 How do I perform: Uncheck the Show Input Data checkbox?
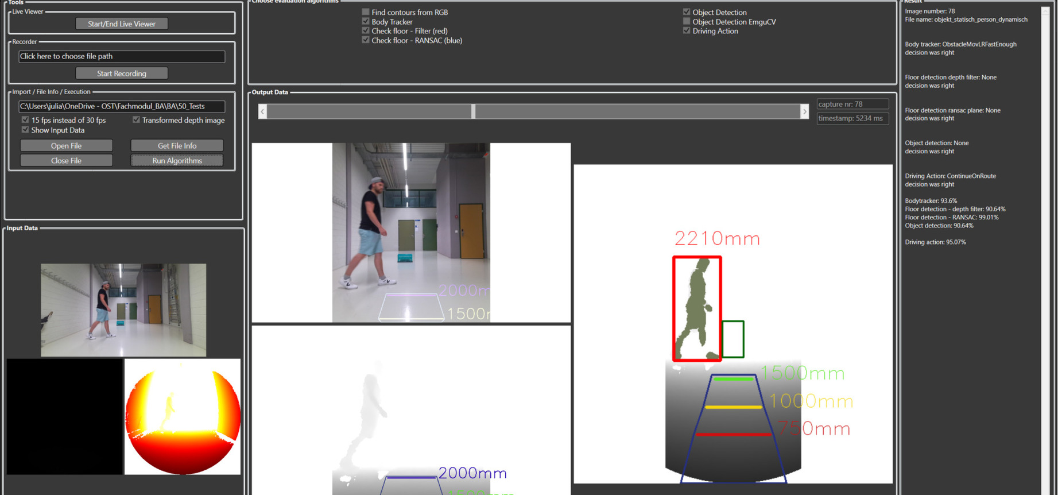coord(25,130)
